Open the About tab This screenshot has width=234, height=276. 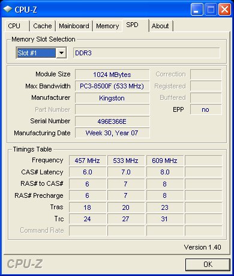pyautogui.click(x=161, y=26)
